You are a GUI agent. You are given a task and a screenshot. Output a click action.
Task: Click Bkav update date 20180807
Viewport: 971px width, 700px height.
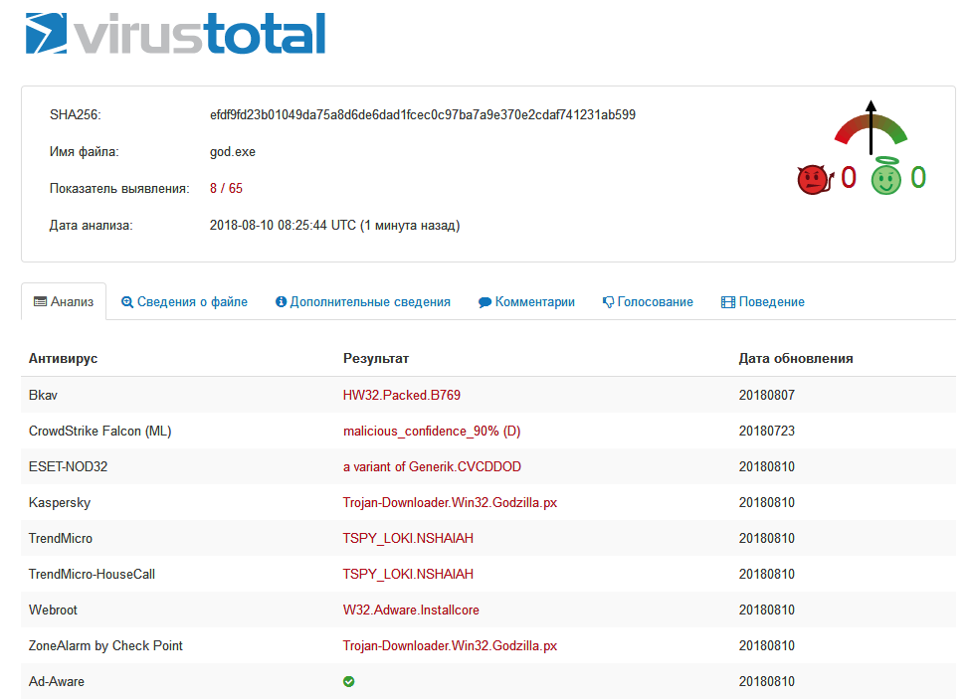pos(767,395)
